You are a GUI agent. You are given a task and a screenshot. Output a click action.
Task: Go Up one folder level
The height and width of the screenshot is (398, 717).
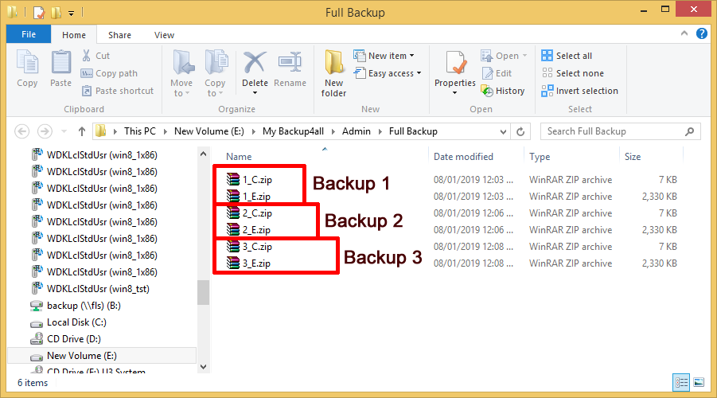82,131
